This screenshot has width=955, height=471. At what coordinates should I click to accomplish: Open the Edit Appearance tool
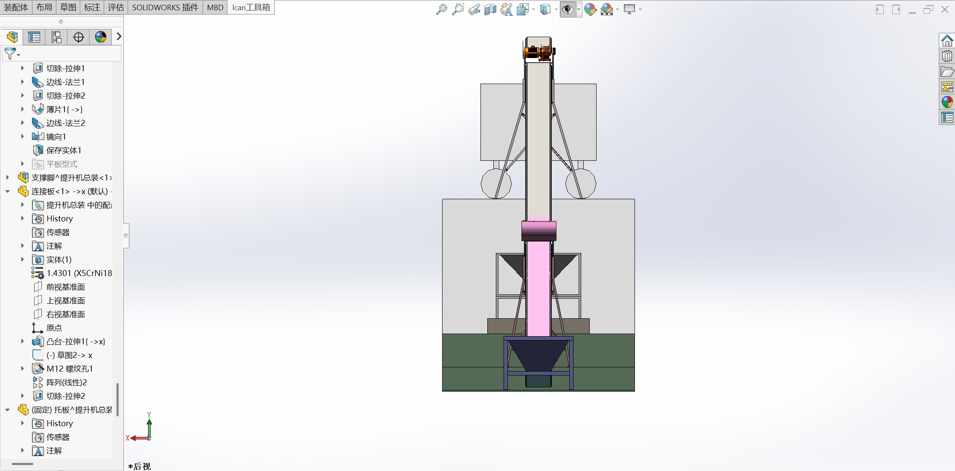590,9
